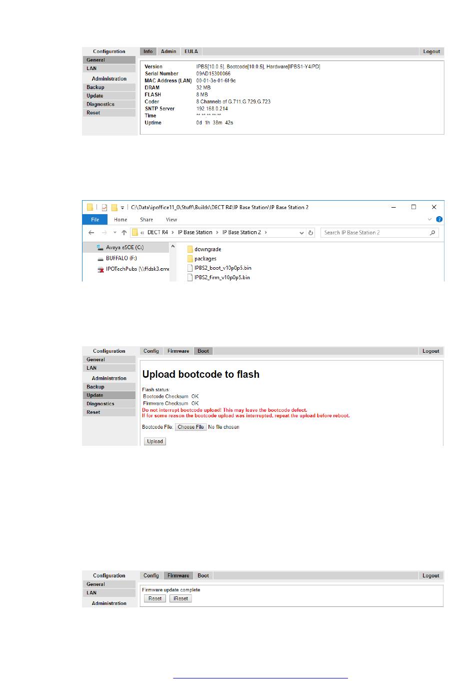
Task: Refresh the IP Base Station 2 folder
Action: (310, 233)
